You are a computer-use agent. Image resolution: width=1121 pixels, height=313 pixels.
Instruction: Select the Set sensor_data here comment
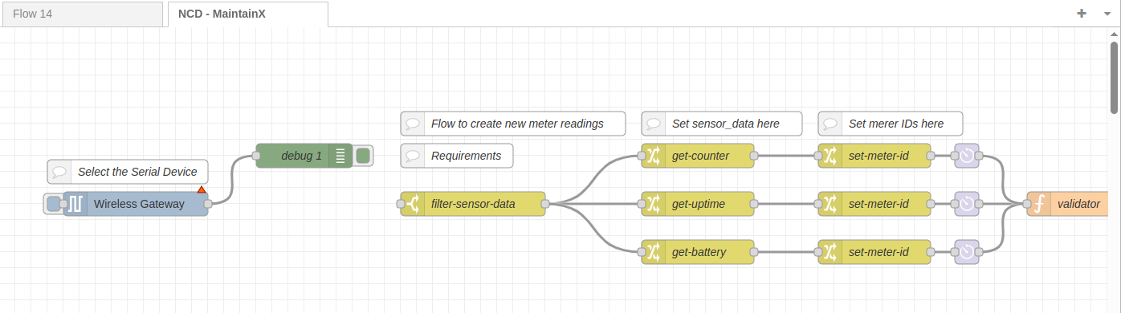722,124
